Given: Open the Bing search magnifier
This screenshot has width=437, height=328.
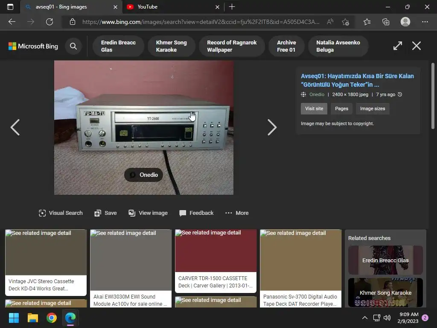Looking at the screenshot, I should click(73, 46).
